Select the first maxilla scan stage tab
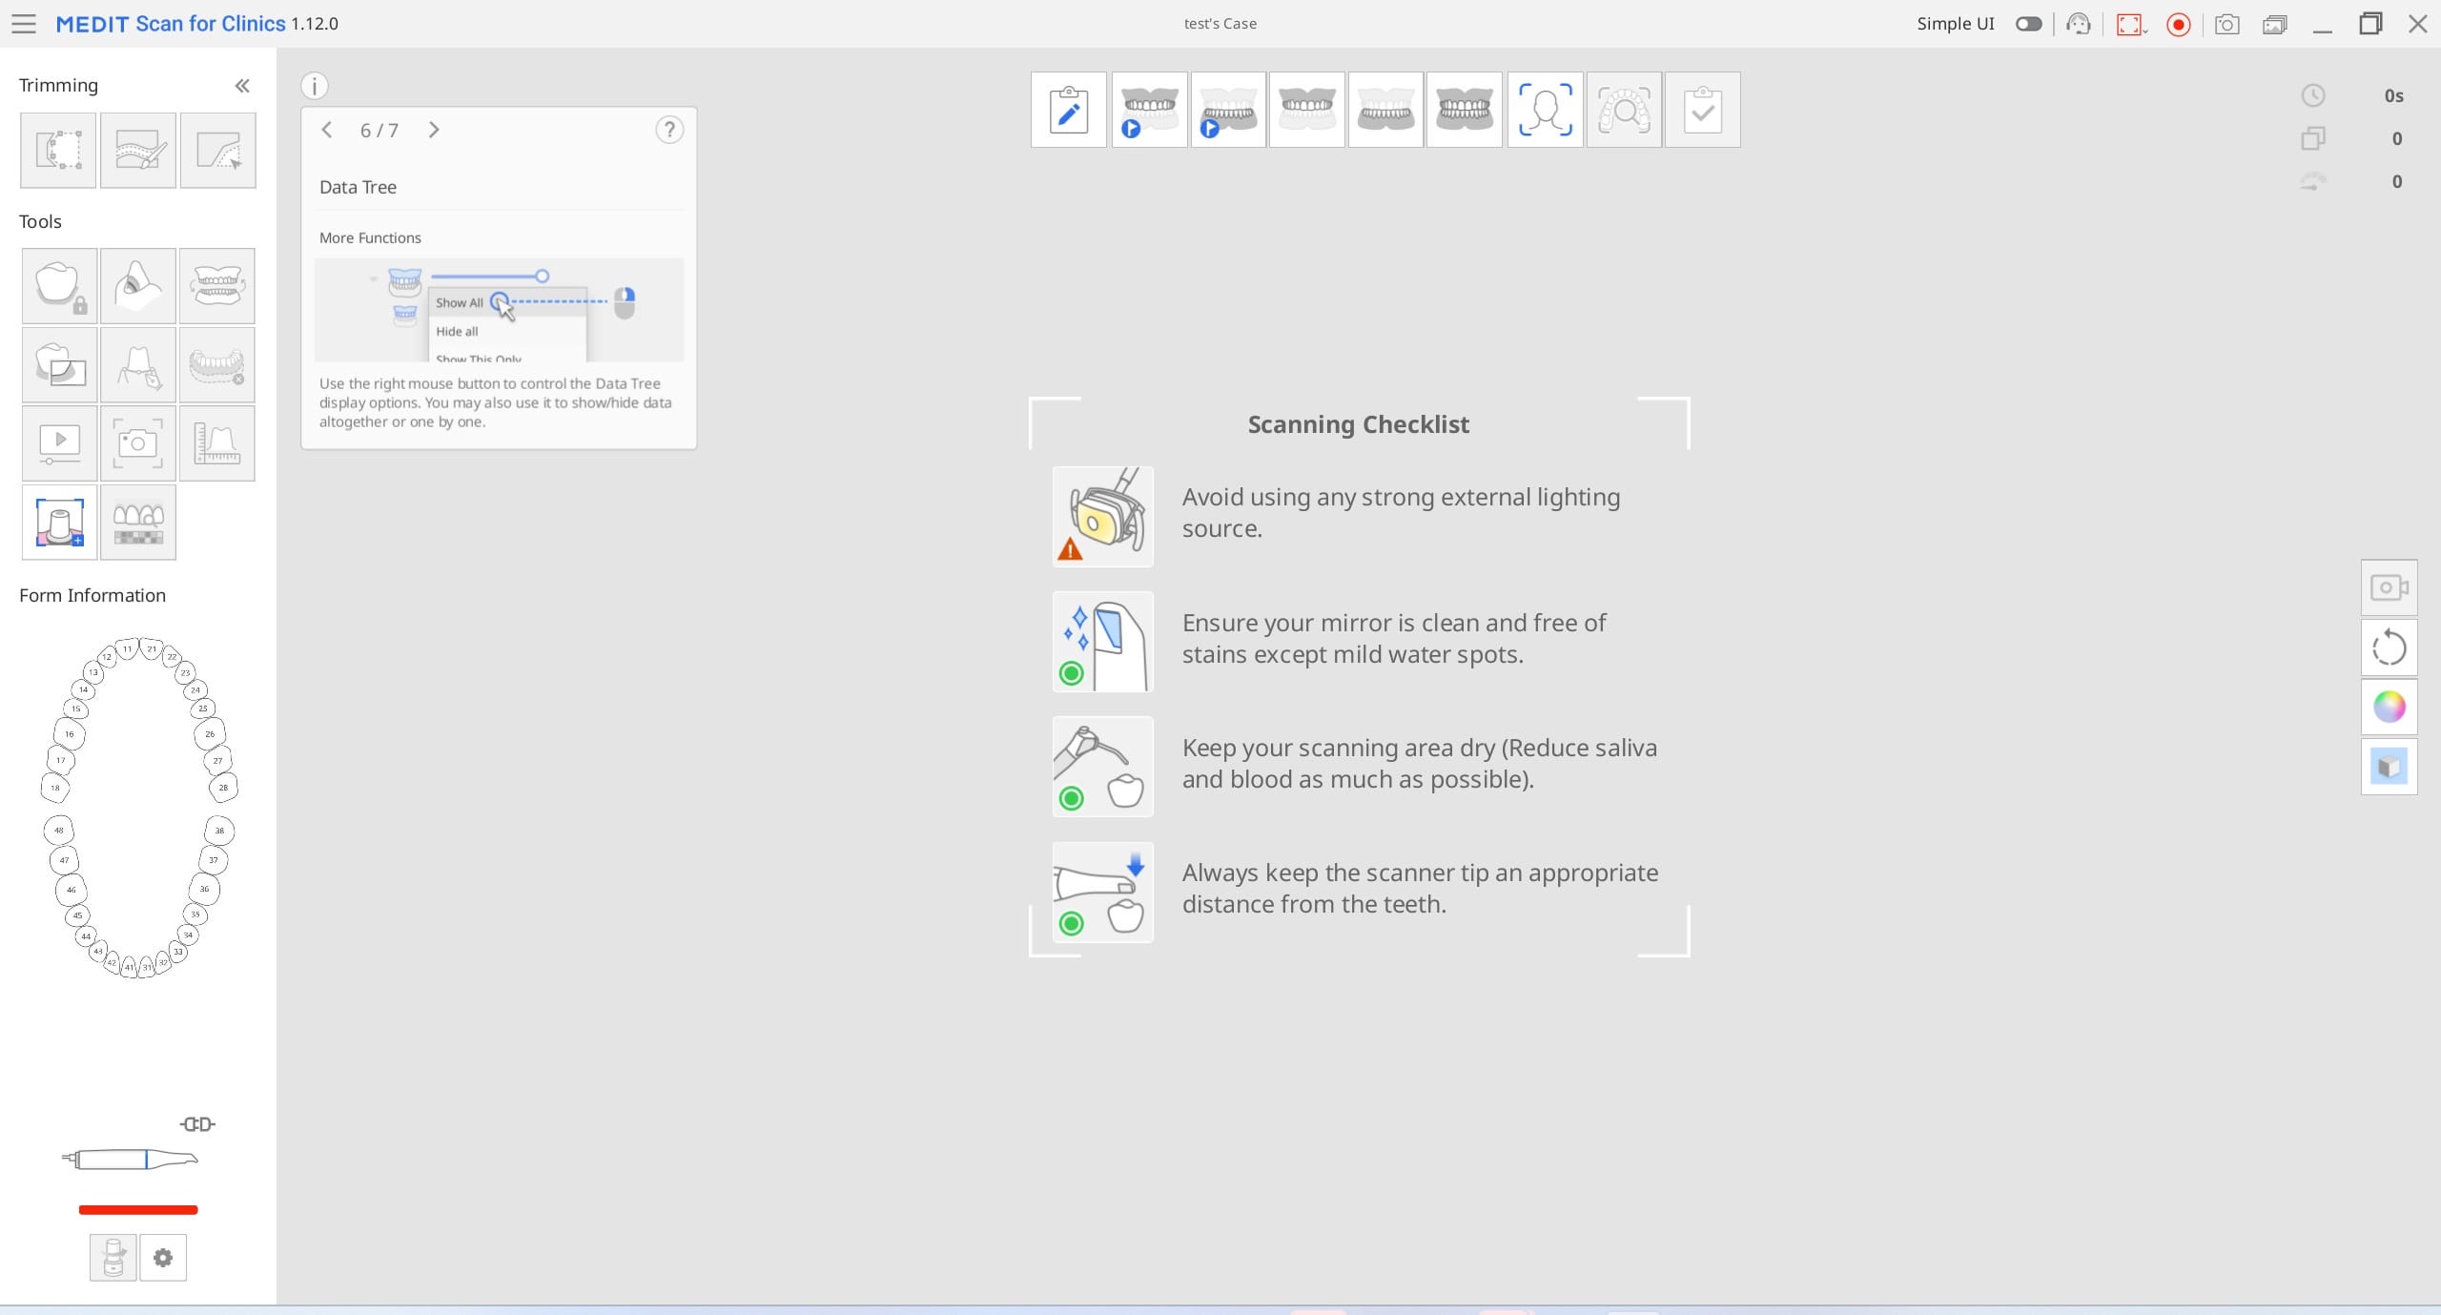 pyautogui.click(x=1149, y=110)
